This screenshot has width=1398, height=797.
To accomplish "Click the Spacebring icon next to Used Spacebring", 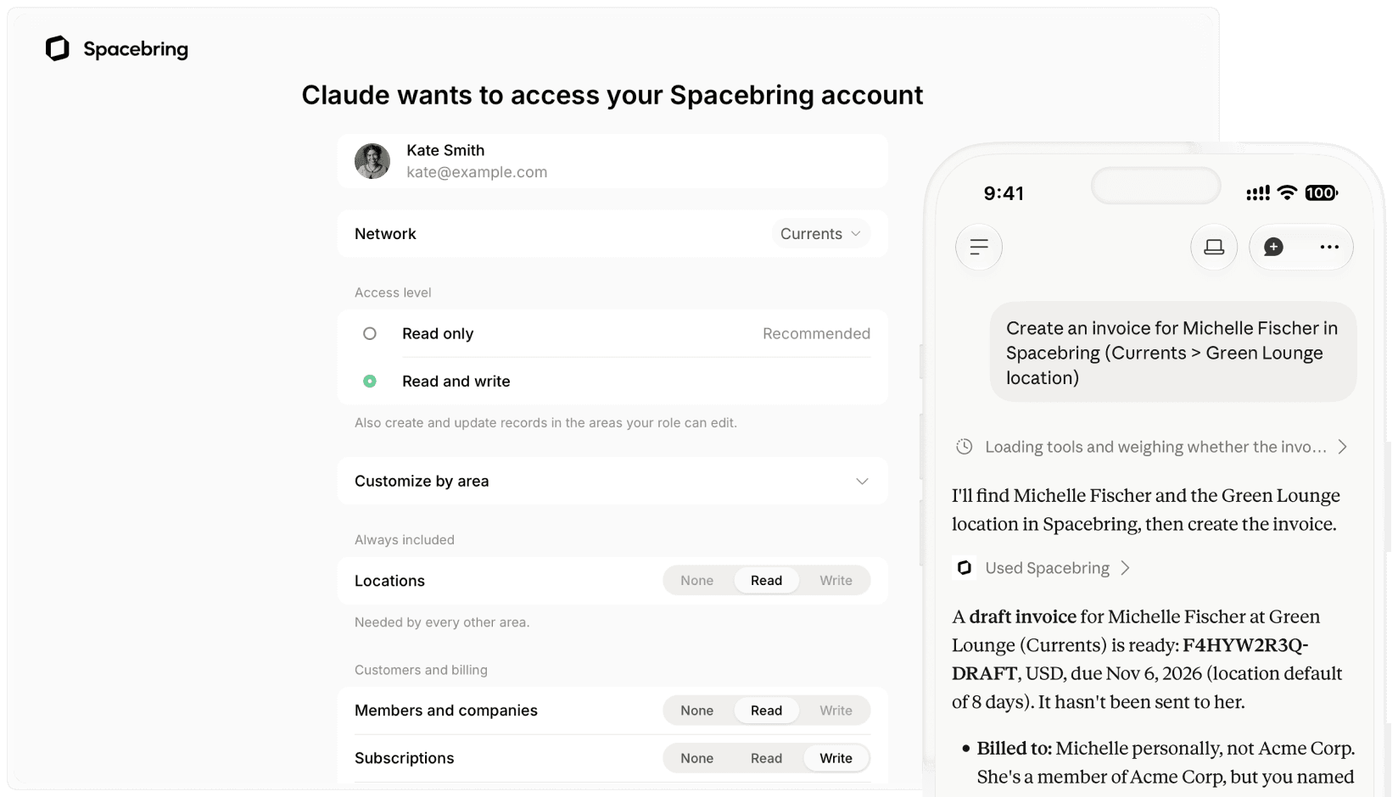I will point(965,568).
